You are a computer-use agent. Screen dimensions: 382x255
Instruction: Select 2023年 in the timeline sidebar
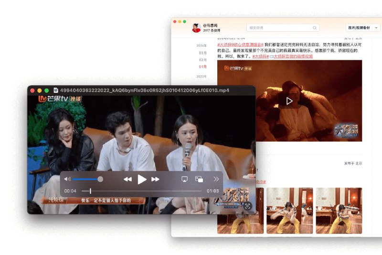(x=202, y=77)
